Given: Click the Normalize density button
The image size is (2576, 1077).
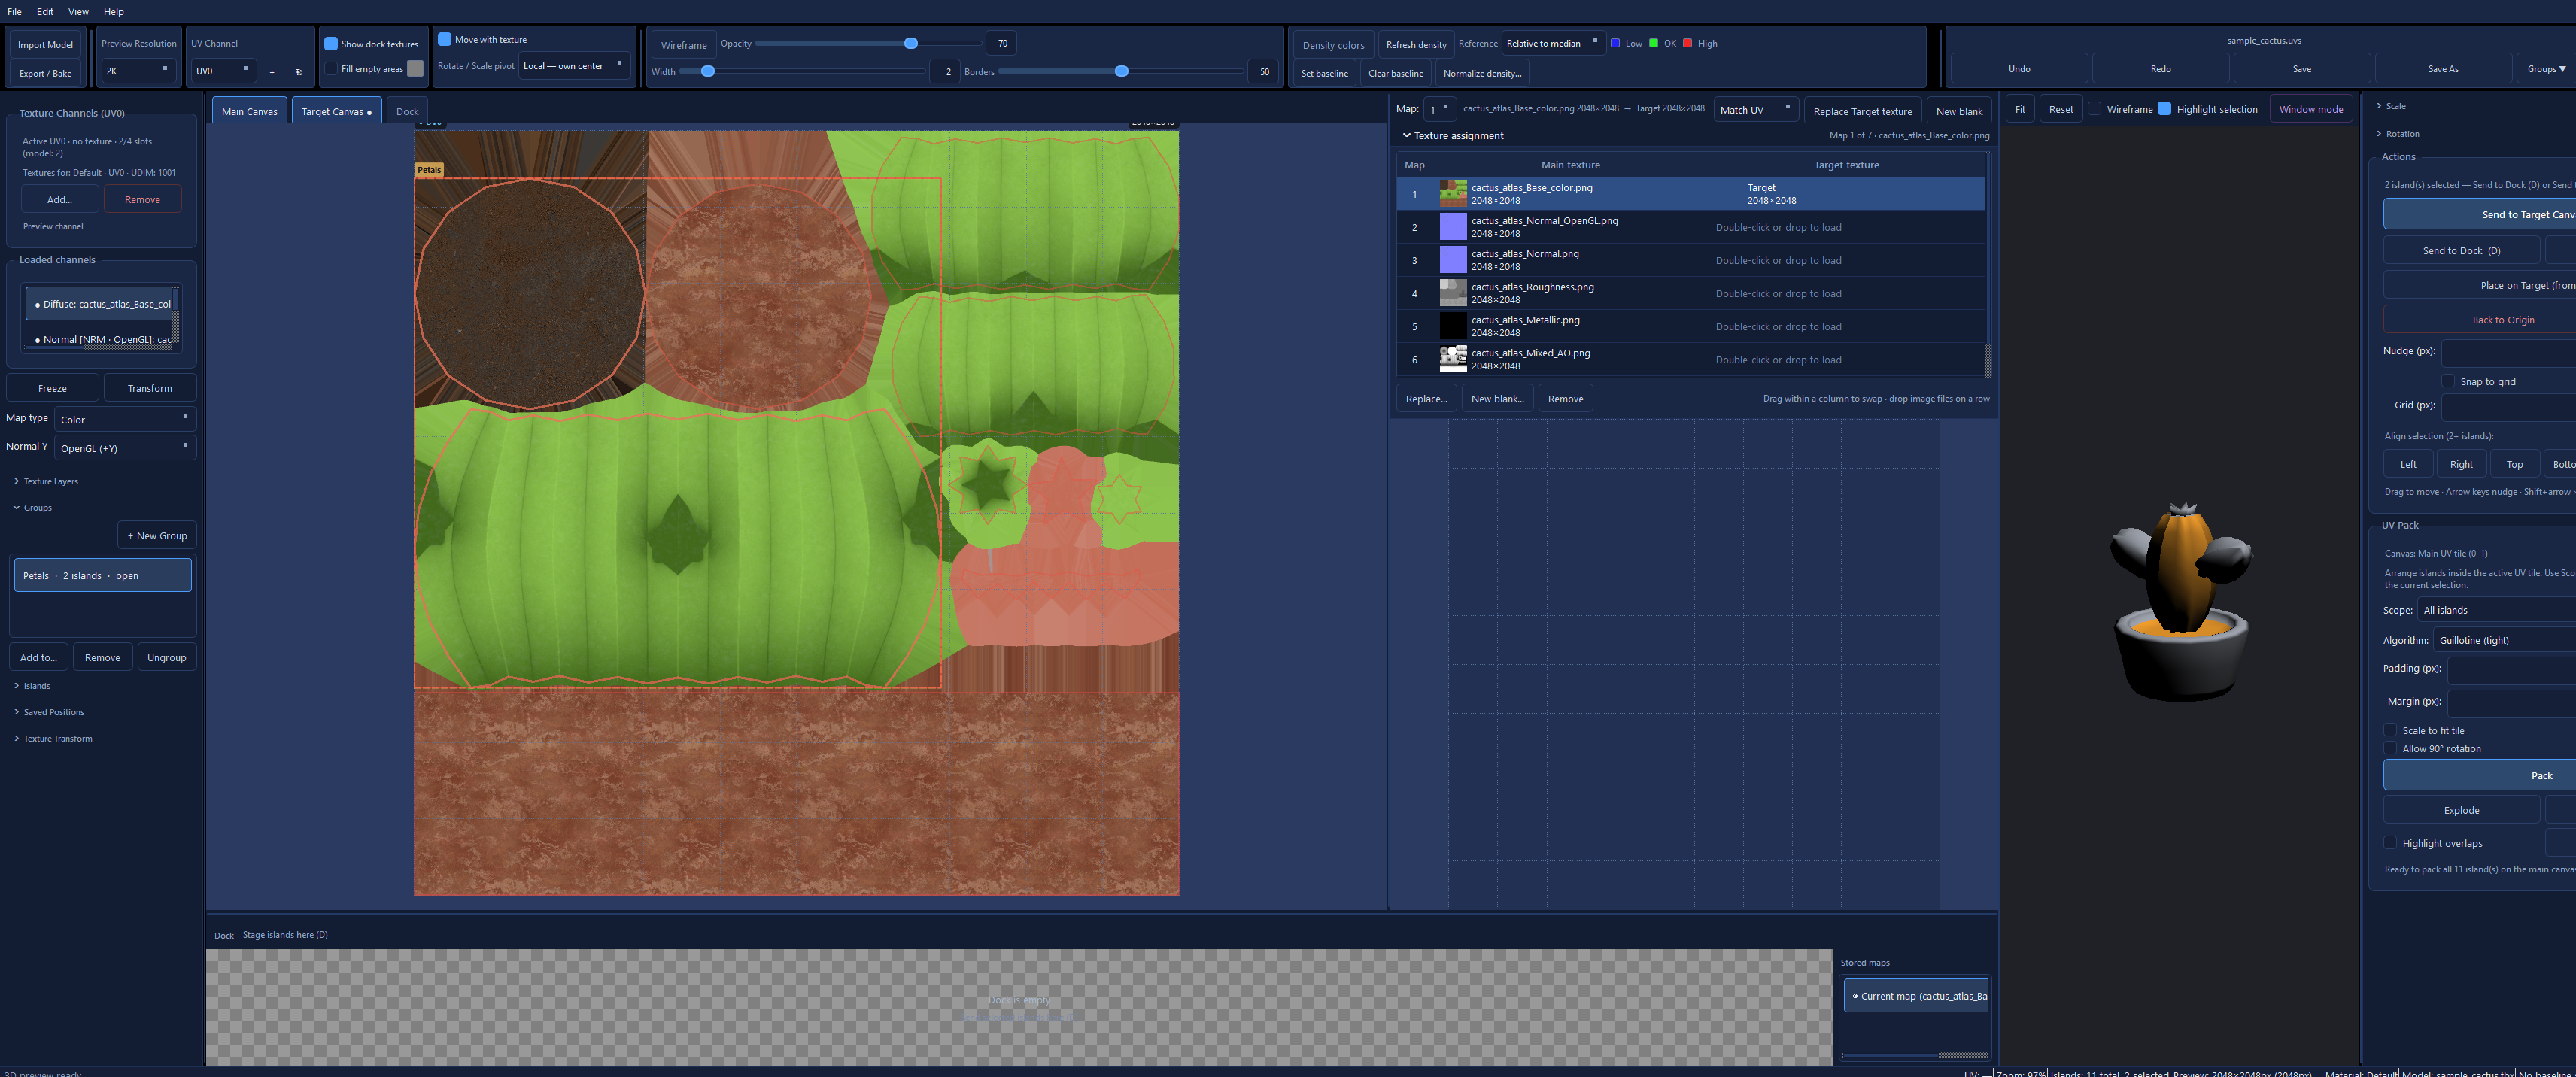Looking at the screenshot, I should tap(1482, 73).
